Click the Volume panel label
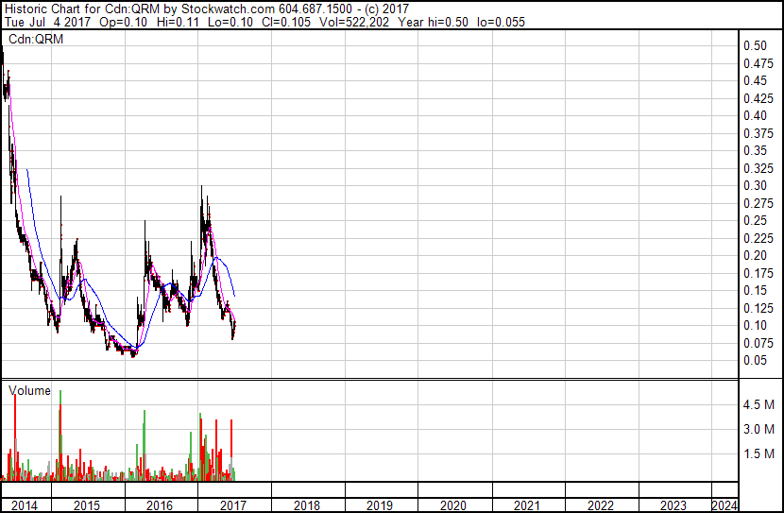The height and width of the screenshot is (513, 784). coord(29,390)
